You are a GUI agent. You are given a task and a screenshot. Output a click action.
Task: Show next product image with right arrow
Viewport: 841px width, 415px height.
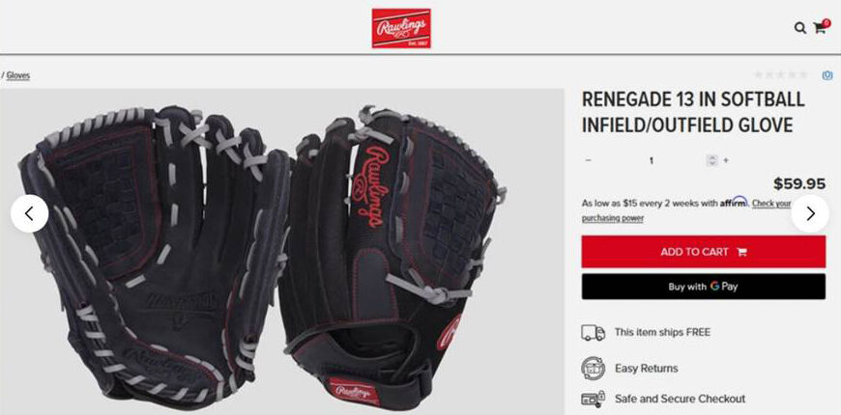810,213
